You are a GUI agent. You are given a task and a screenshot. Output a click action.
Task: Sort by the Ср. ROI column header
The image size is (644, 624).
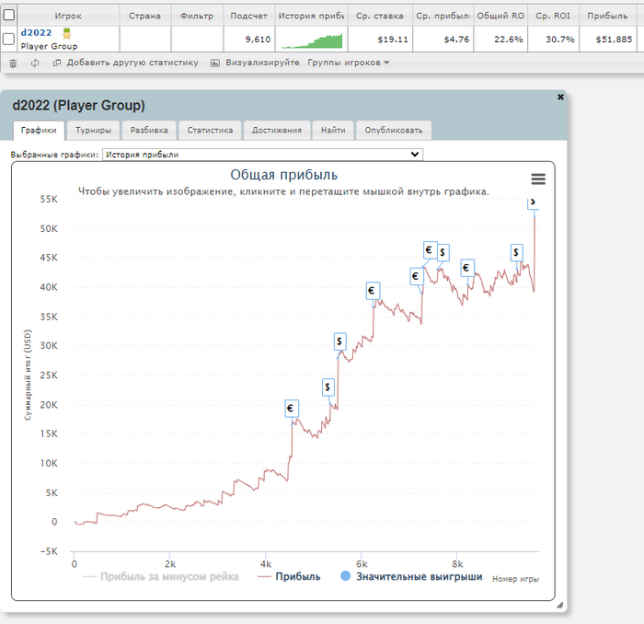tap(553, 16)
